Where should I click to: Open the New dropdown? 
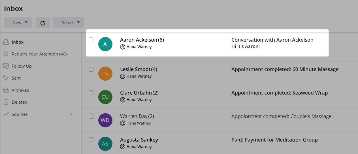pos(18,23)
